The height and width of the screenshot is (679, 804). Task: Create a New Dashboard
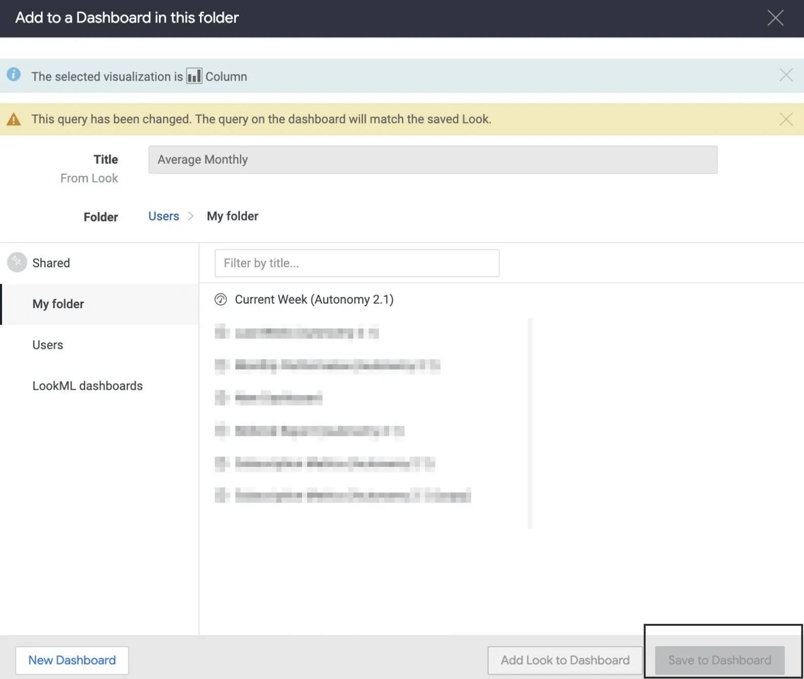click(72, 660)
